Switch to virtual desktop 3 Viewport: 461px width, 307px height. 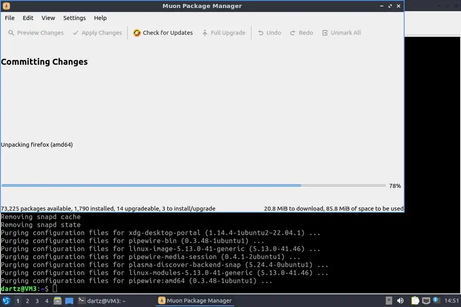[x=37, y=301]
